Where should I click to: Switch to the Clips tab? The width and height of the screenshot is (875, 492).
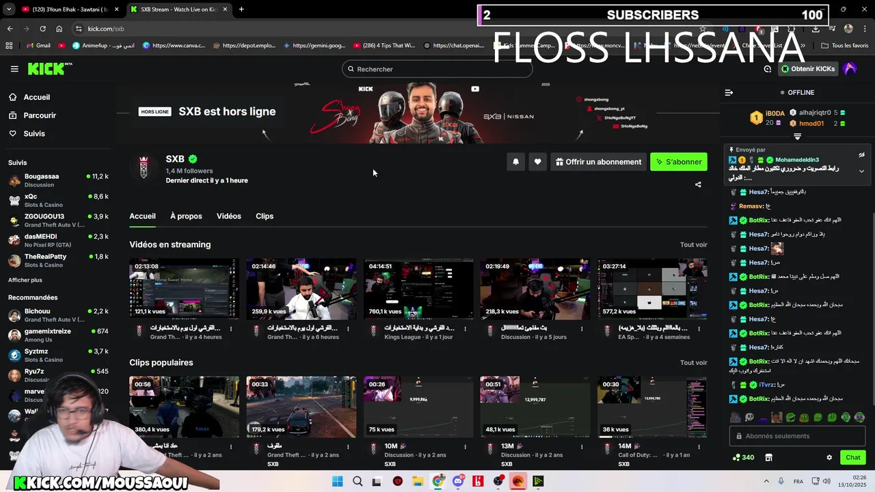(265, 216)
